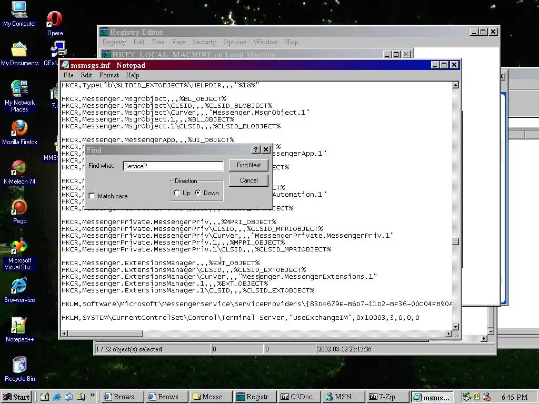Click the magnifier folder quick launch icon
Image resolution: width=539 pixels, height=404 pixels.
tap(81, 397)
